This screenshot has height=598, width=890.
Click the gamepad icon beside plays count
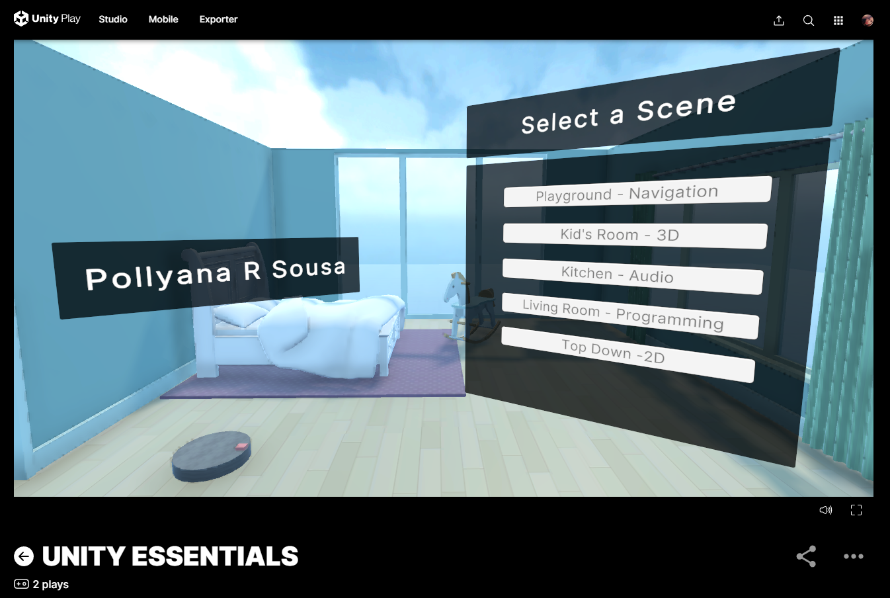click(x=21, y=584)
